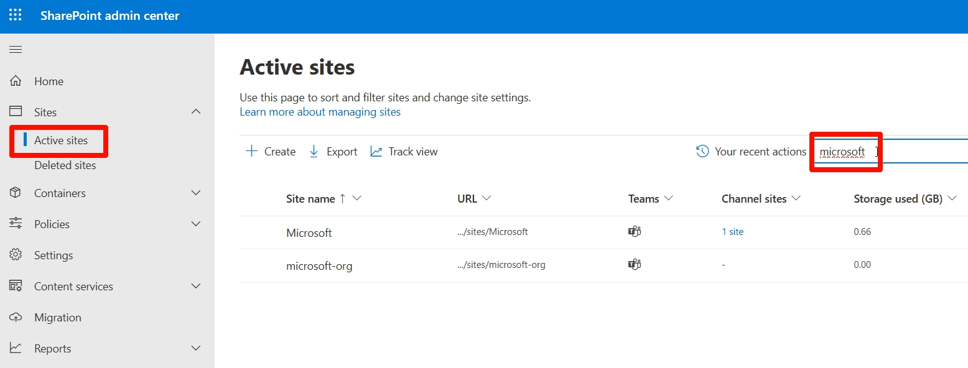
Task: Click Teams icon in Microsoft row
Action: tap(635, 232)
